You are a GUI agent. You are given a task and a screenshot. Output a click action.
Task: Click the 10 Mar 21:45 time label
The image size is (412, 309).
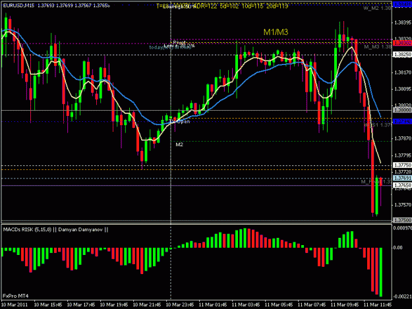pyautogui.click(x=147, y=304)
